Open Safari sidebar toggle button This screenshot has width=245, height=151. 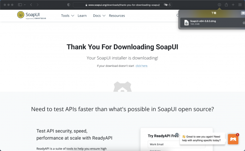tap(20, 5)
